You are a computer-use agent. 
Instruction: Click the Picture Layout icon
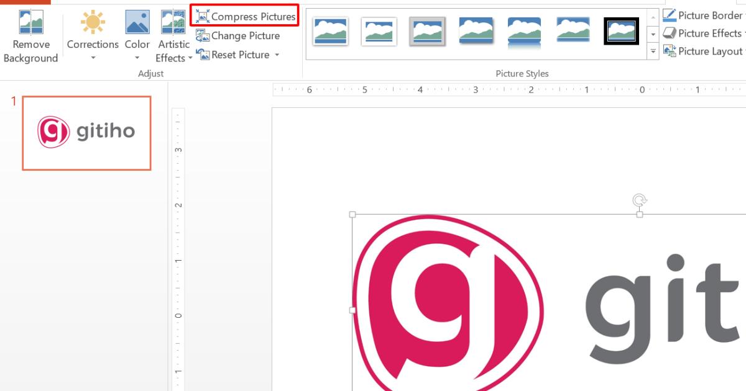(x=671, y=51)
